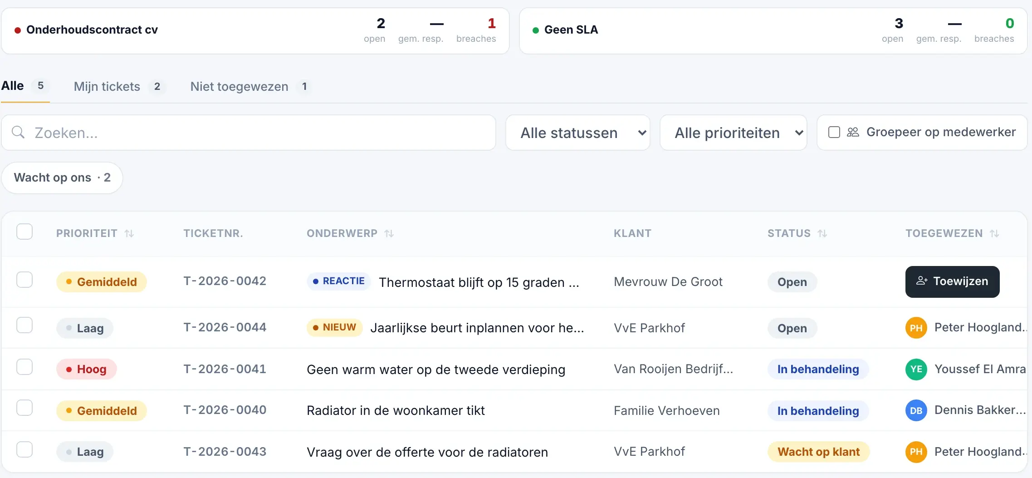The height and width of the screenshot is (478, 1032).
Task: Switch to the Alle tab
Action: [x=25, y=86]
